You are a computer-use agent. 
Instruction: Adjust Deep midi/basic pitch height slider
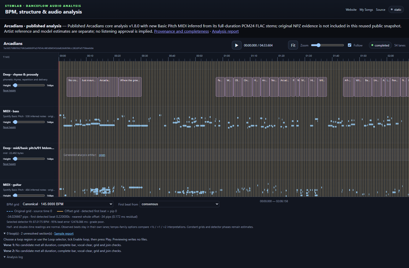[29, 159]
